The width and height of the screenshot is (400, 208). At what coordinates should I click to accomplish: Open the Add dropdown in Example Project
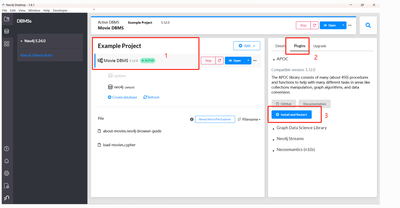247,46
